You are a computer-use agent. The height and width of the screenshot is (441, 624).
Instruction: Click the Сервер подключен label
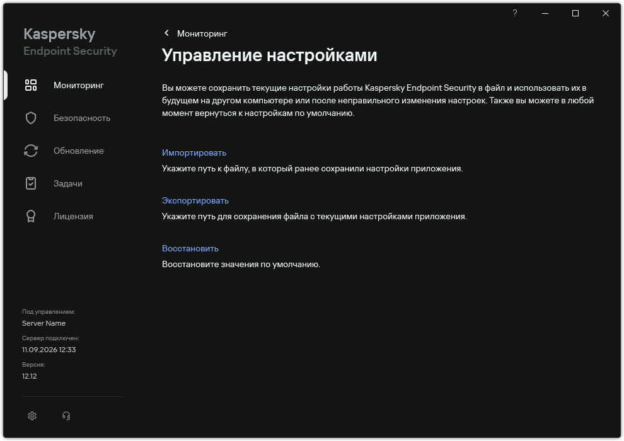point(50,338)
